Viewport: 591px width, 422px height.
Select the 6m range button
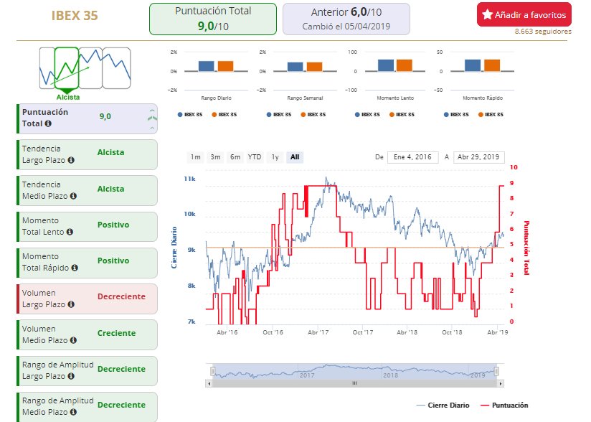pyautogui.click(x=235, y=157)
